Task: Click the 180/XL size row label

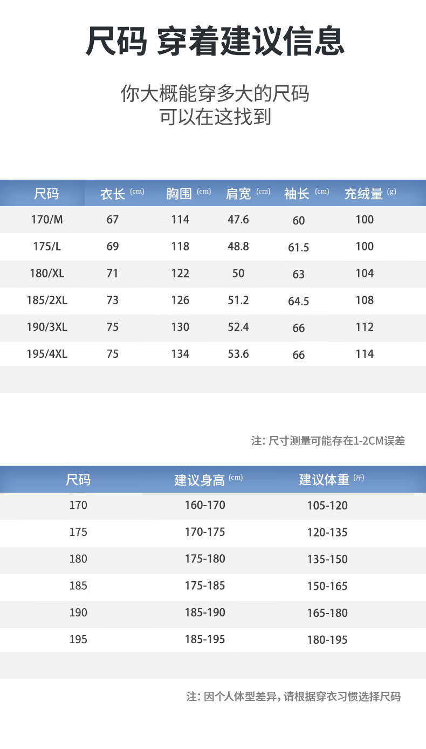Action: (47, 274)
